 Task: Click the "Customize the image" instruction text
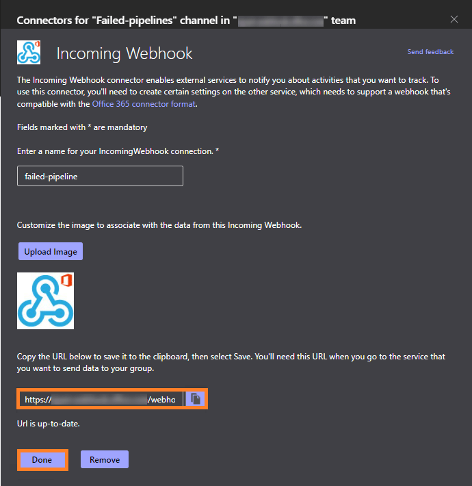pyautogui.click(x=159, y=225)
